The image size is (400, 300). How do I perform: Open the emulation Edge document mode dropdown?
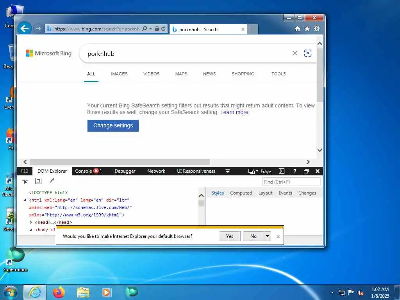(260, 171)
